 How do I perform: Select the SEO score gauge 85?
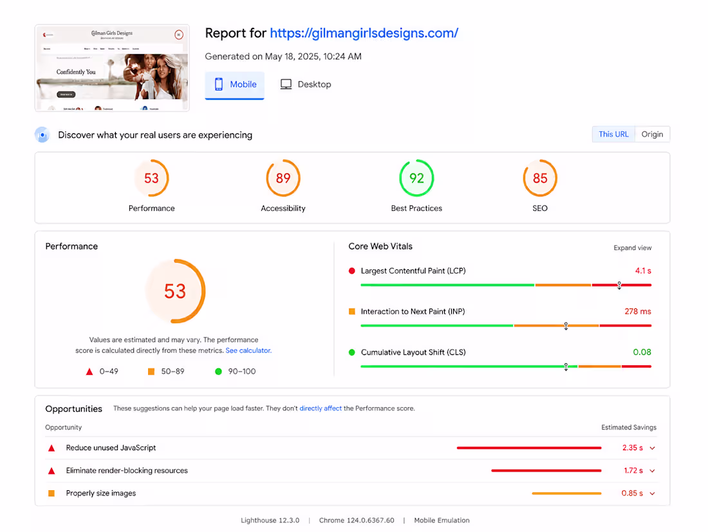coord(540,178)
